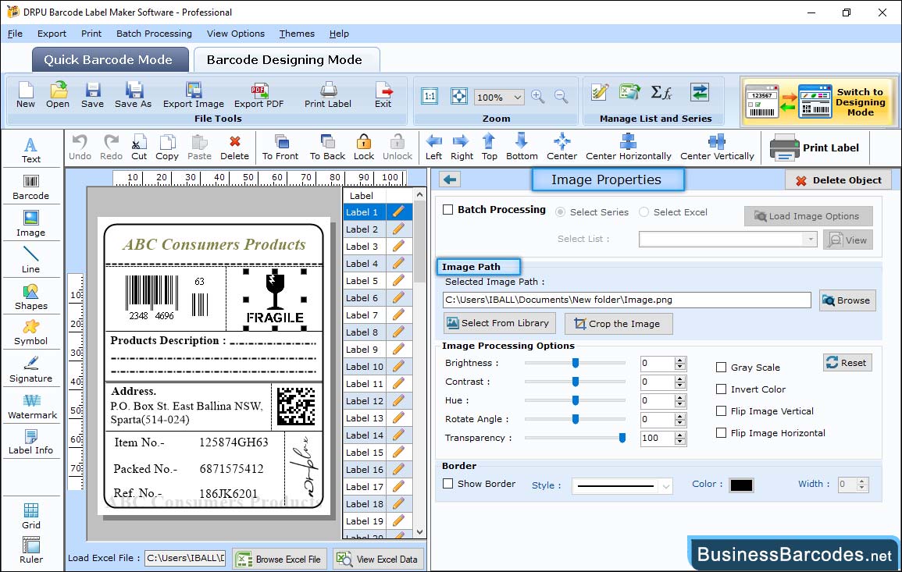Open the Export menu

click(x=52, y=34)
